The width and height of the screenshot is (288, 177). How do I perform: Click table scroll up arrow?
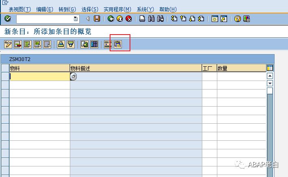pos(270,76)
